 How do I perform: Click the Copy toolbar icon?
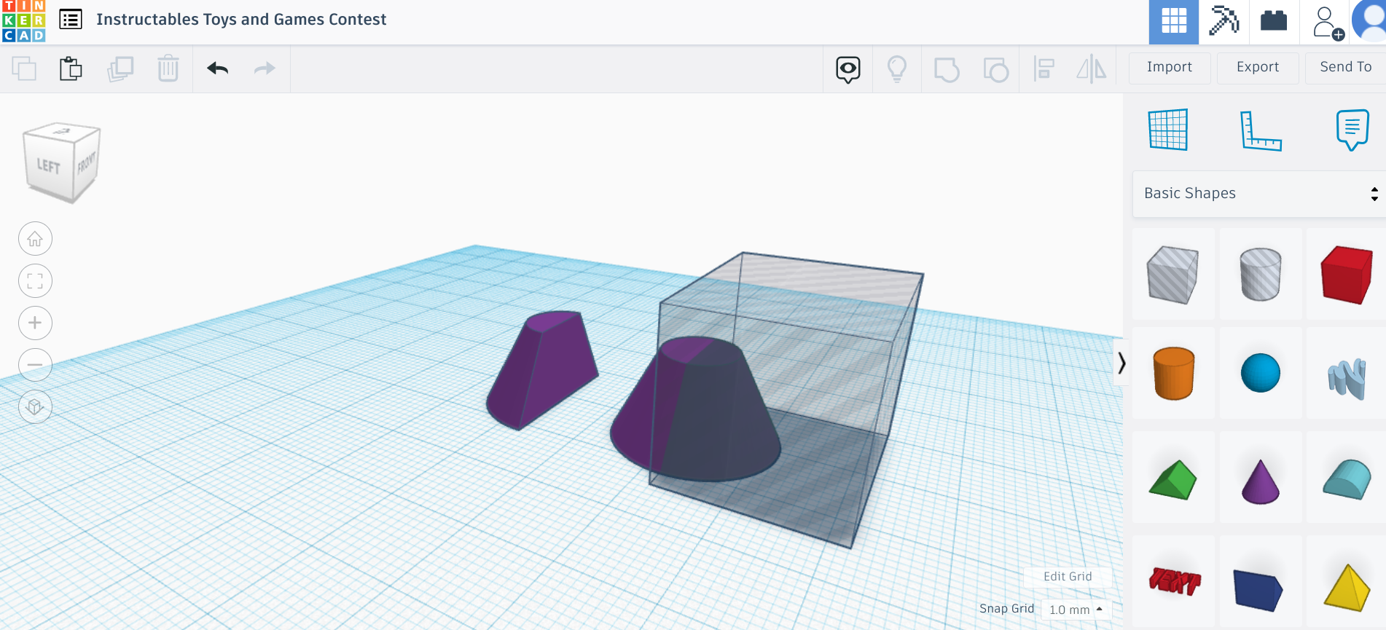tap(24, 68)
